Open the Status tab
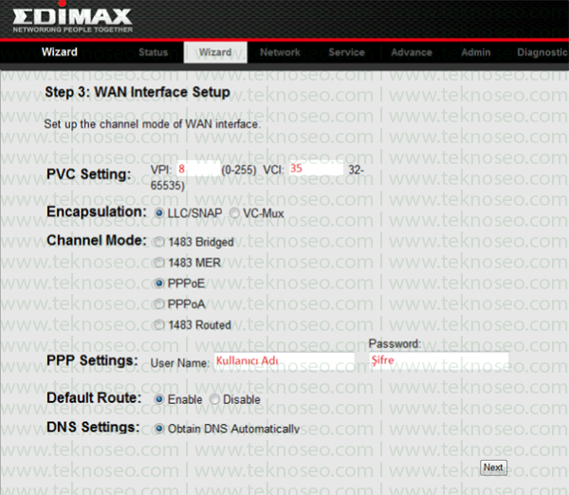The image size is (569, 495). (153, 52)
